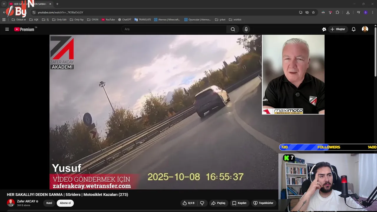Open YouTube notifications bell

[x=354, y=29]
